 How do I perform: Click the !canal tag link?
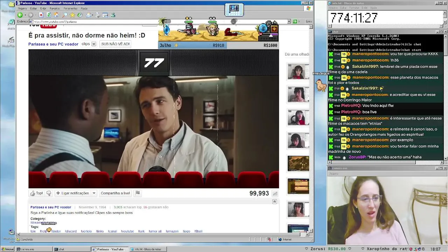112,231
